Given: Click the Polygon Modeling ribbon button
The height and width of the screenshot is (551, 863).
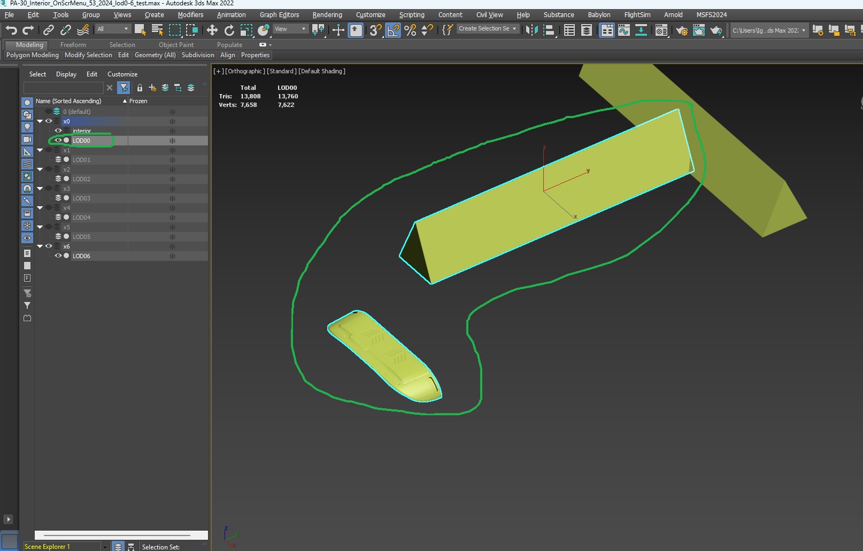Looking at the screenshot, I should tap(33, 55).
